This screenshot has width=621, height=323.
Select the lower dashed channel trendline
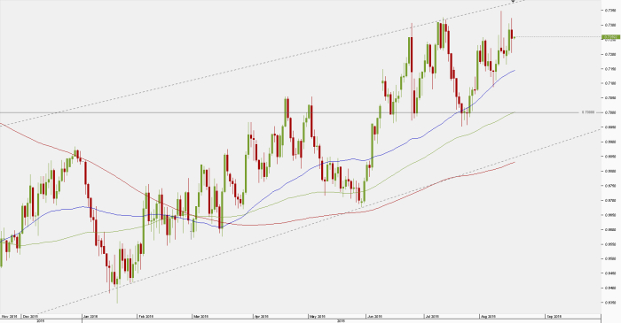(317, 221)
